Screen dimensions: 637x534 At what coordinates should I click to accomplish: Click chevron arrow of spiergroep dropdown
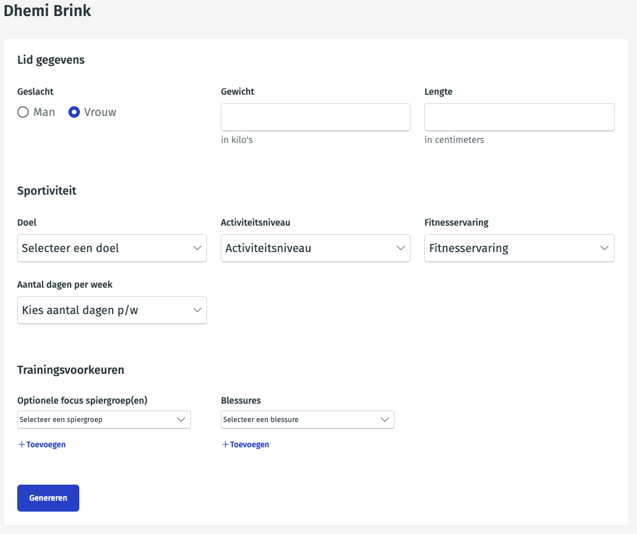[x=182, y=420]
